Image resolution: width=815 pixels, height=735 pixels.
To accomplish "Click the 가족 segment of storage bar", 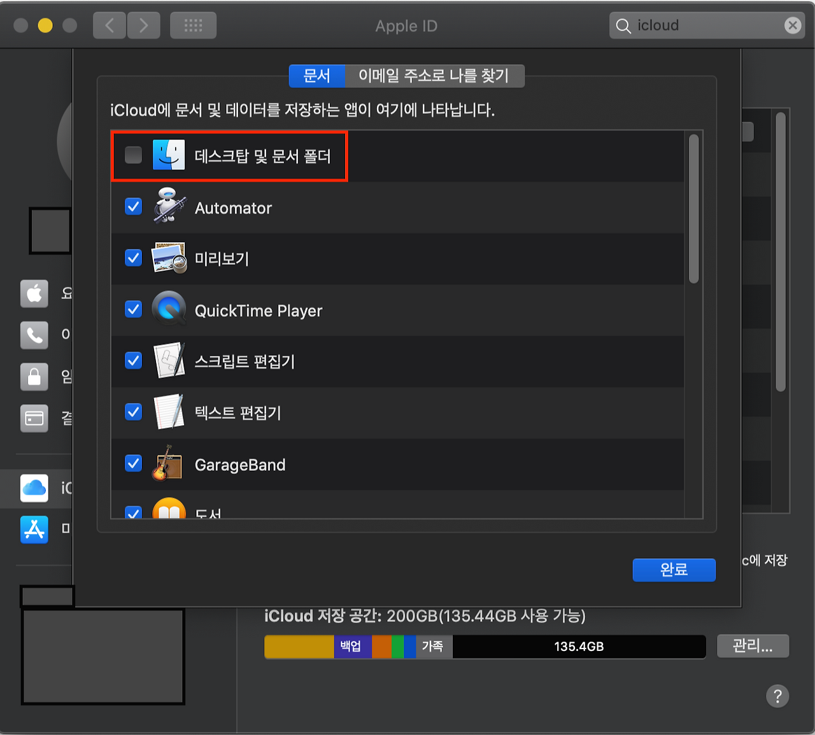I will [x=434, y=647].
